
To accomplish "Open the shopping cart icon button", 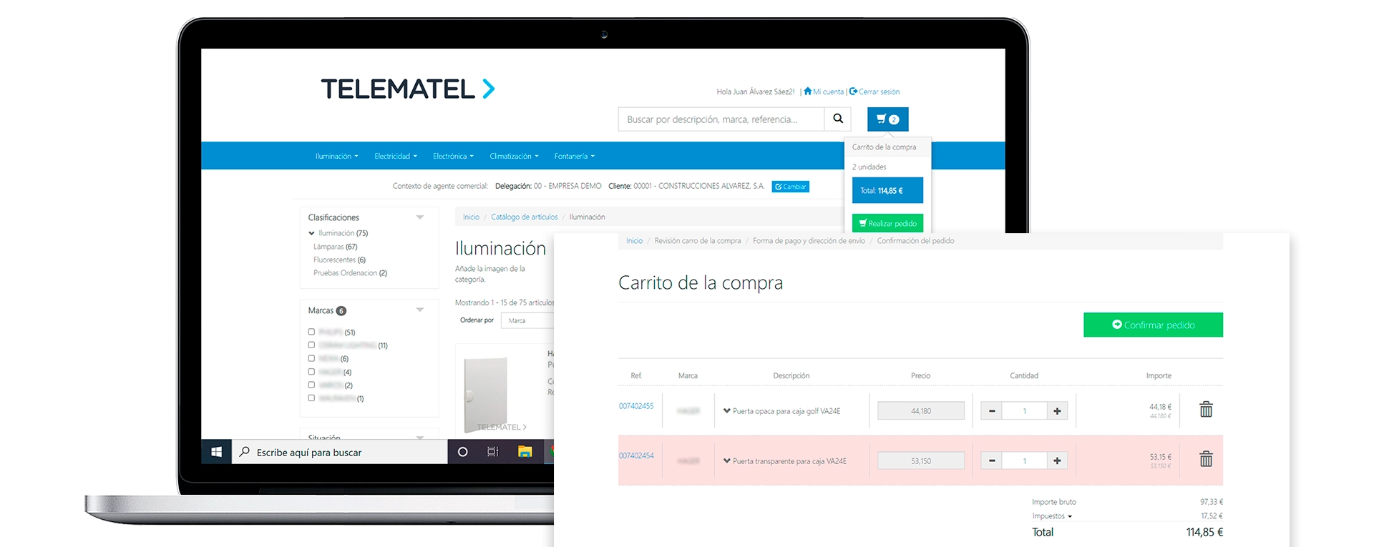I will pyautogui.click(x=887, y=119).
